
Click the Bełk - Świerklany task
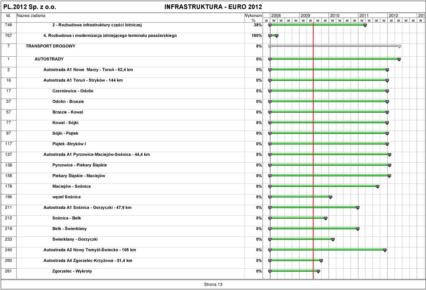tap(69, 229)
